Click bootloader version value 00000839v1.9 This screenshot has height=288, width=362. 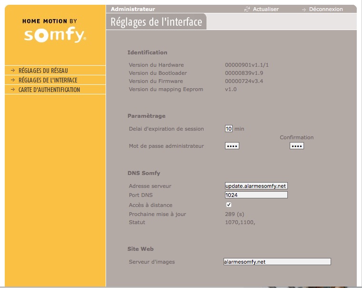244,73
